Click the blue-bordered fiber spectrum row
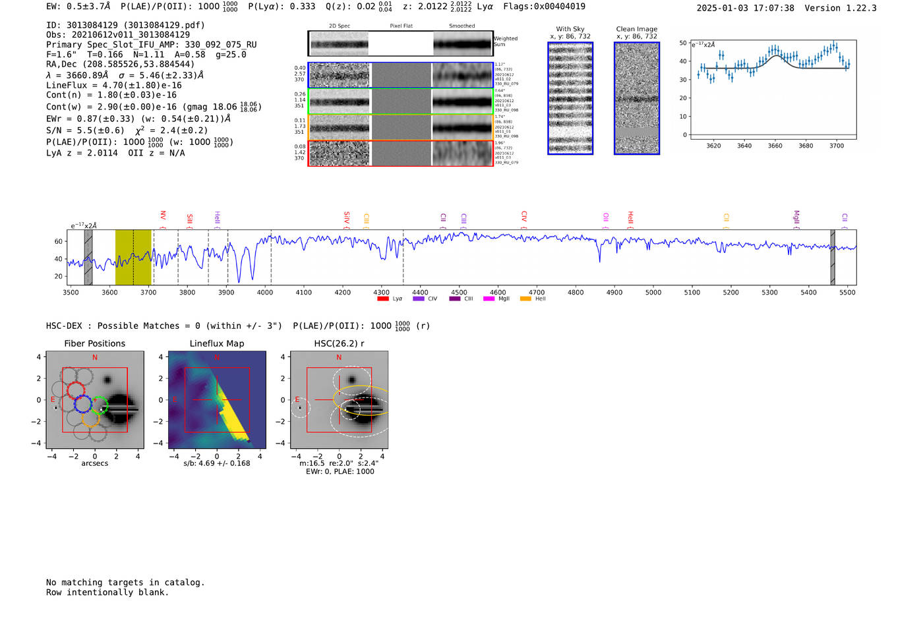Viewport: 923px width, 628px height. [x=401, y=75]
